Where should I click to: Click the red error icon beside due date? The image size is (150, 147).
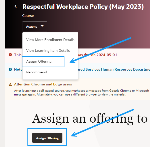(10, 55)
